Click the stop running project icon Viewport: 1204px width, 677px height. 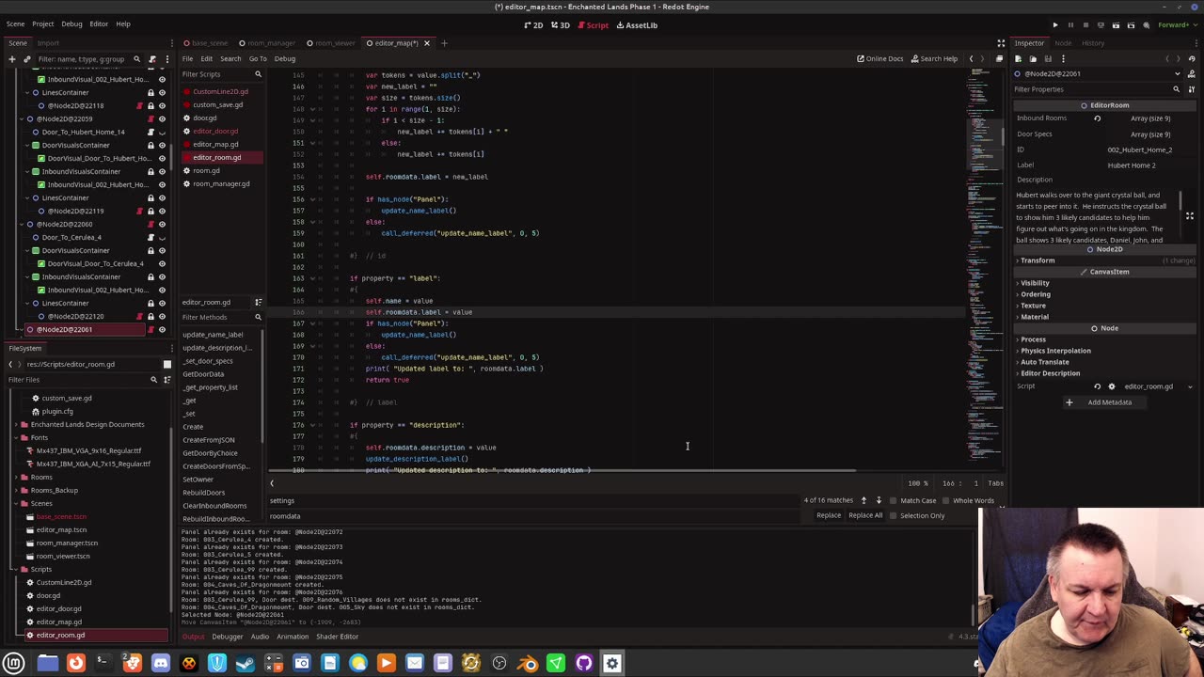tap(1085, 25)
